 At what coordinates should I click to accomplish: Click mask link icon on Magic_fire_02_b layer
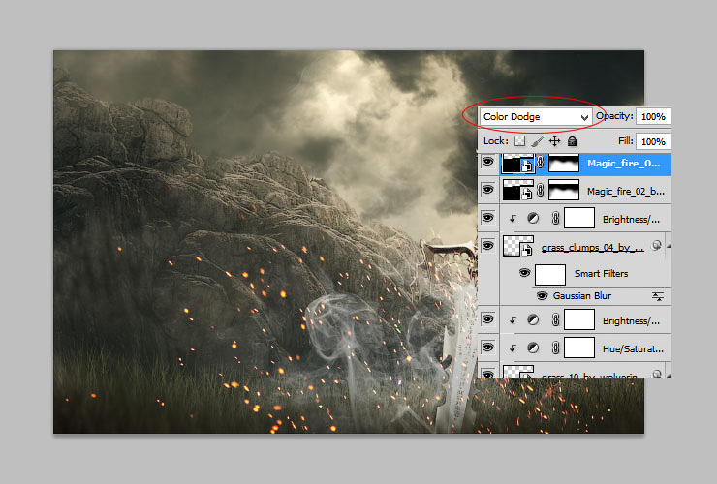tap(540, 190)
